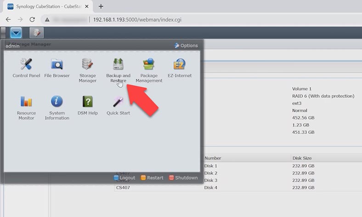The height and width of the screenshot is (217, 362).
Task: Select the Synology CubeStation browser tab
Action: (x=48, y=6)
